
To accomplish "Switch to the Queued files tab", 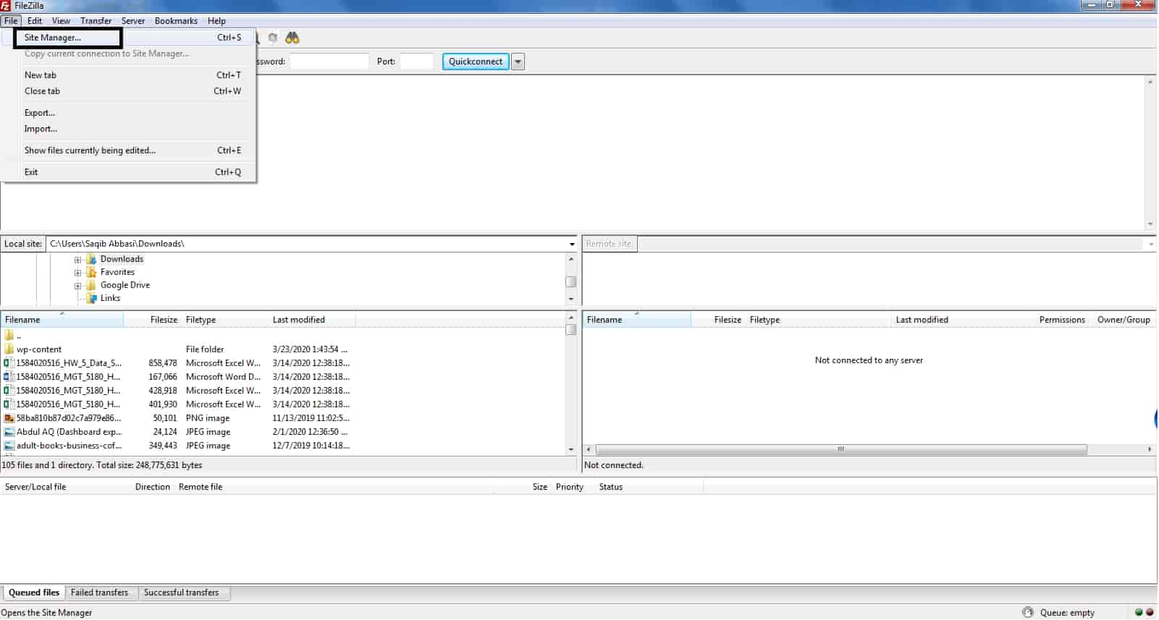I will pyautogui.click(x=34, y=593).
